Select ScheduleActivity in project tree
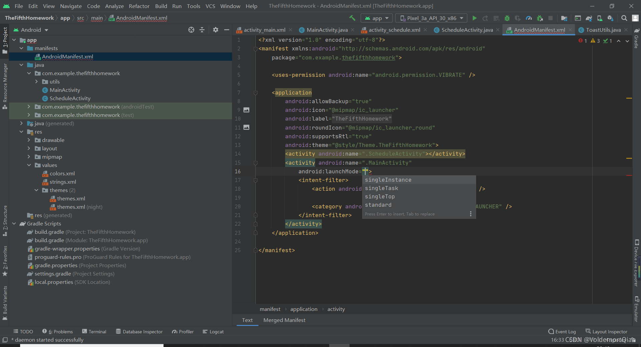Viewport: 641px width, 347px height. click(x=70, y=98)
